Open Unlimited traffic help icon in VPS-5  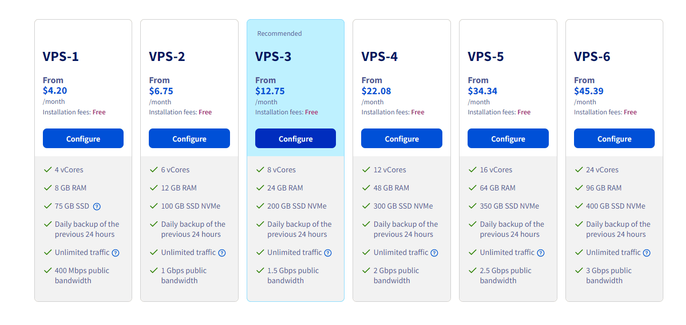[x=541, y=253]
